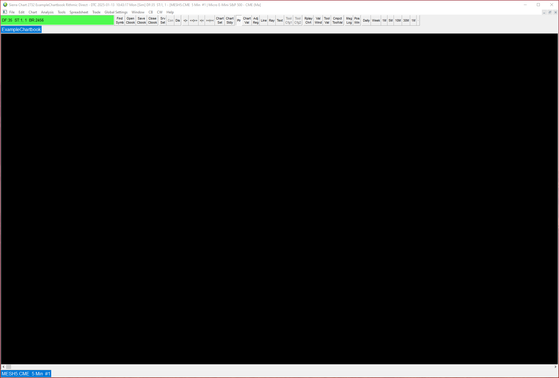The height and width of the screenshot is (378, 559).
Task: Open the Global Settings menu
Action: point(116,12)
